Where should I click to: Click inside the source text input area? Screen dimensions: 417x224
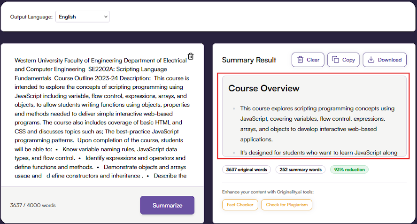point(101,117)
